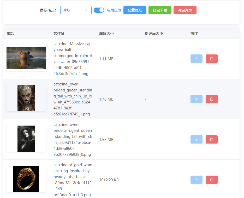
Task: Click the 原始大小 column header
Action: [x=106, y=33]
